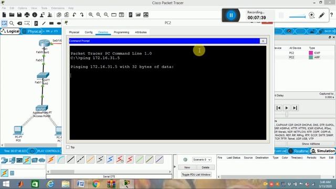336x189 pixels.
Task: Click the pink ICMP color swatch
Action: click(x=311, y=52)
